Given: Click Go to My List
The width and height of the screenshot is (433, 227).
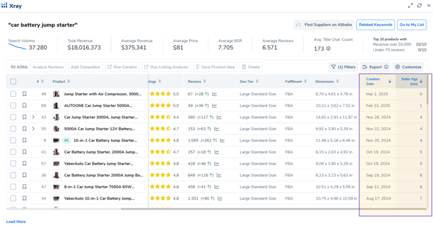Looking at the screenshot, I should click(412, 25).
